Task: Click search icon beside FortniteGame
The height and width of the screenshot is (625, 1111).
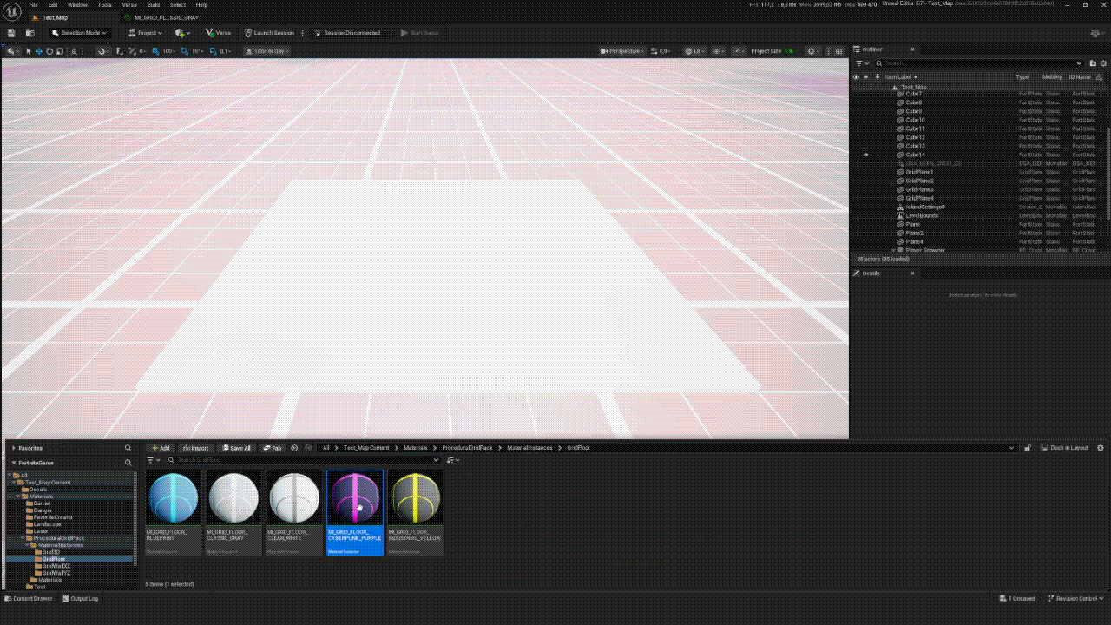Action: pyautogui.click(x=128, y=463)
